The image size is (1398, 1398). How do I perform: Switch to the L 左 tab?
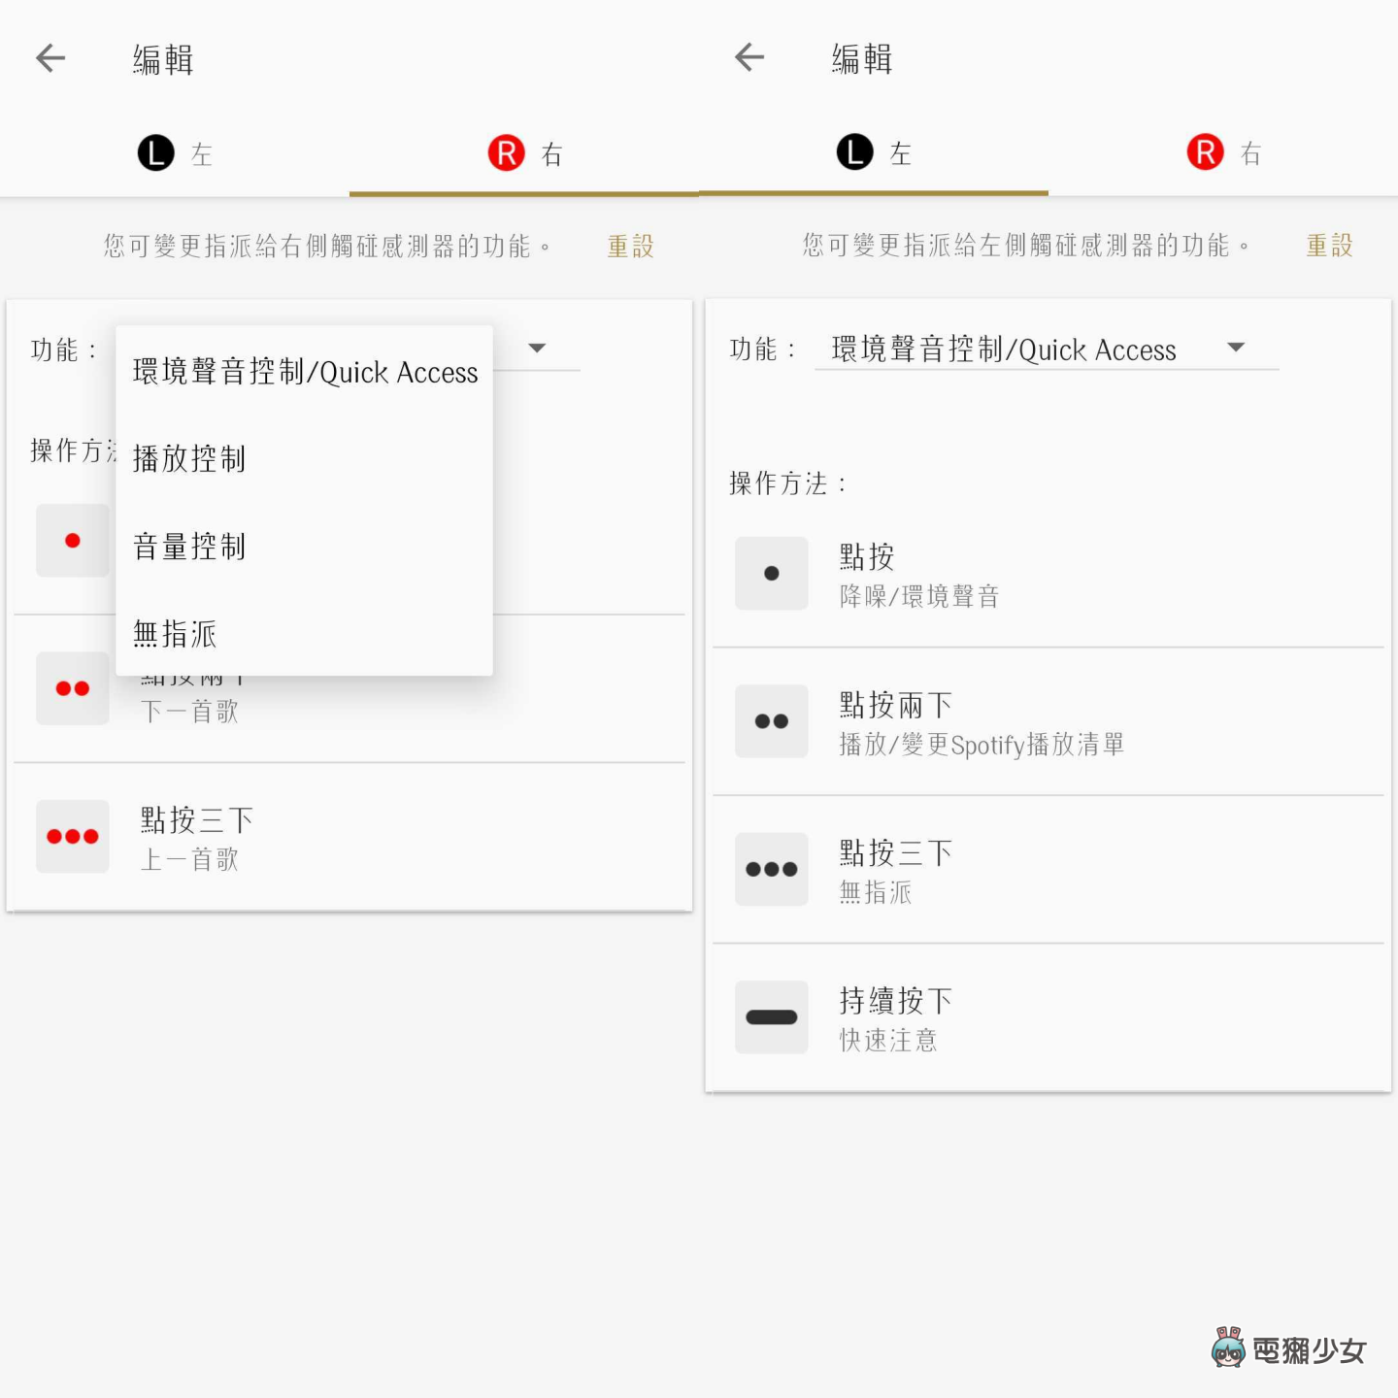pyautogui.click(x=175, y=152)
